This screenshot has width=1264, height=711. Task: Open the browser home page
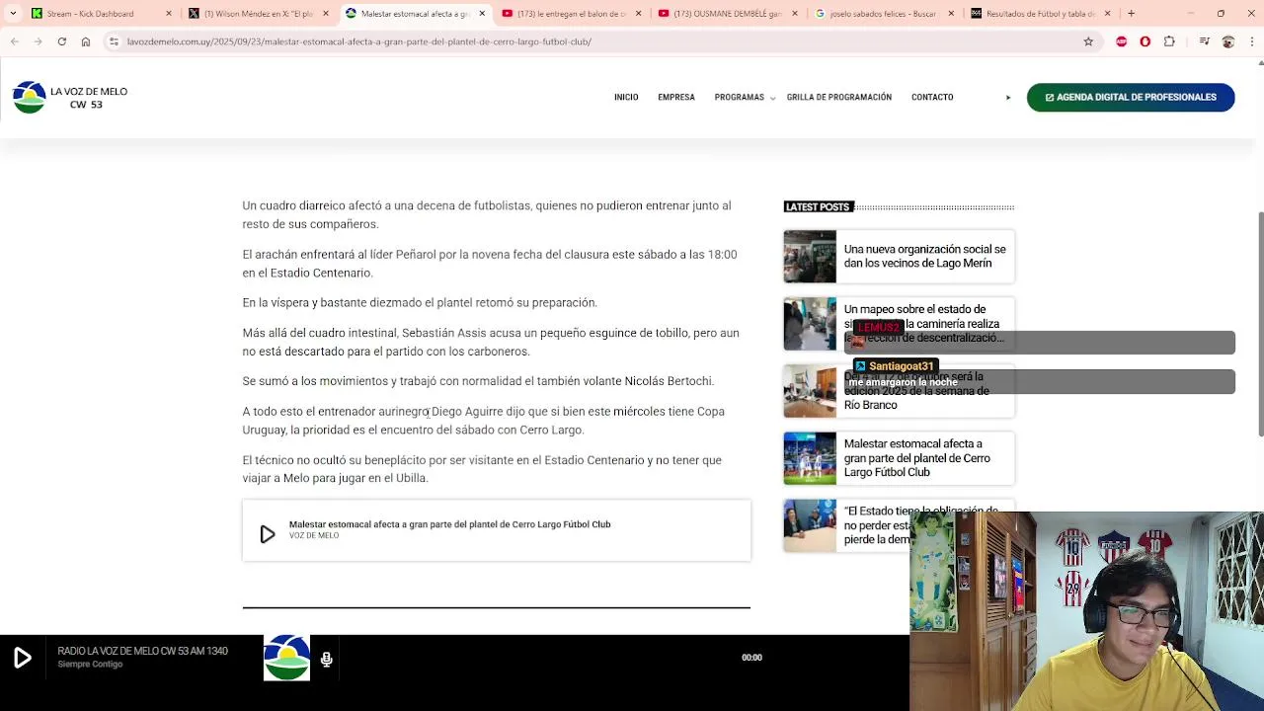coord(86,41)
